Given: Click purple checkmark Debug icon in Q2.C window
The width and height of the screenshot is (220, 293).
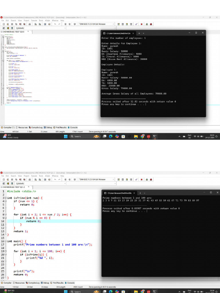Looking at the screenshot, I should pyautogui.click(x=136, y=179).
